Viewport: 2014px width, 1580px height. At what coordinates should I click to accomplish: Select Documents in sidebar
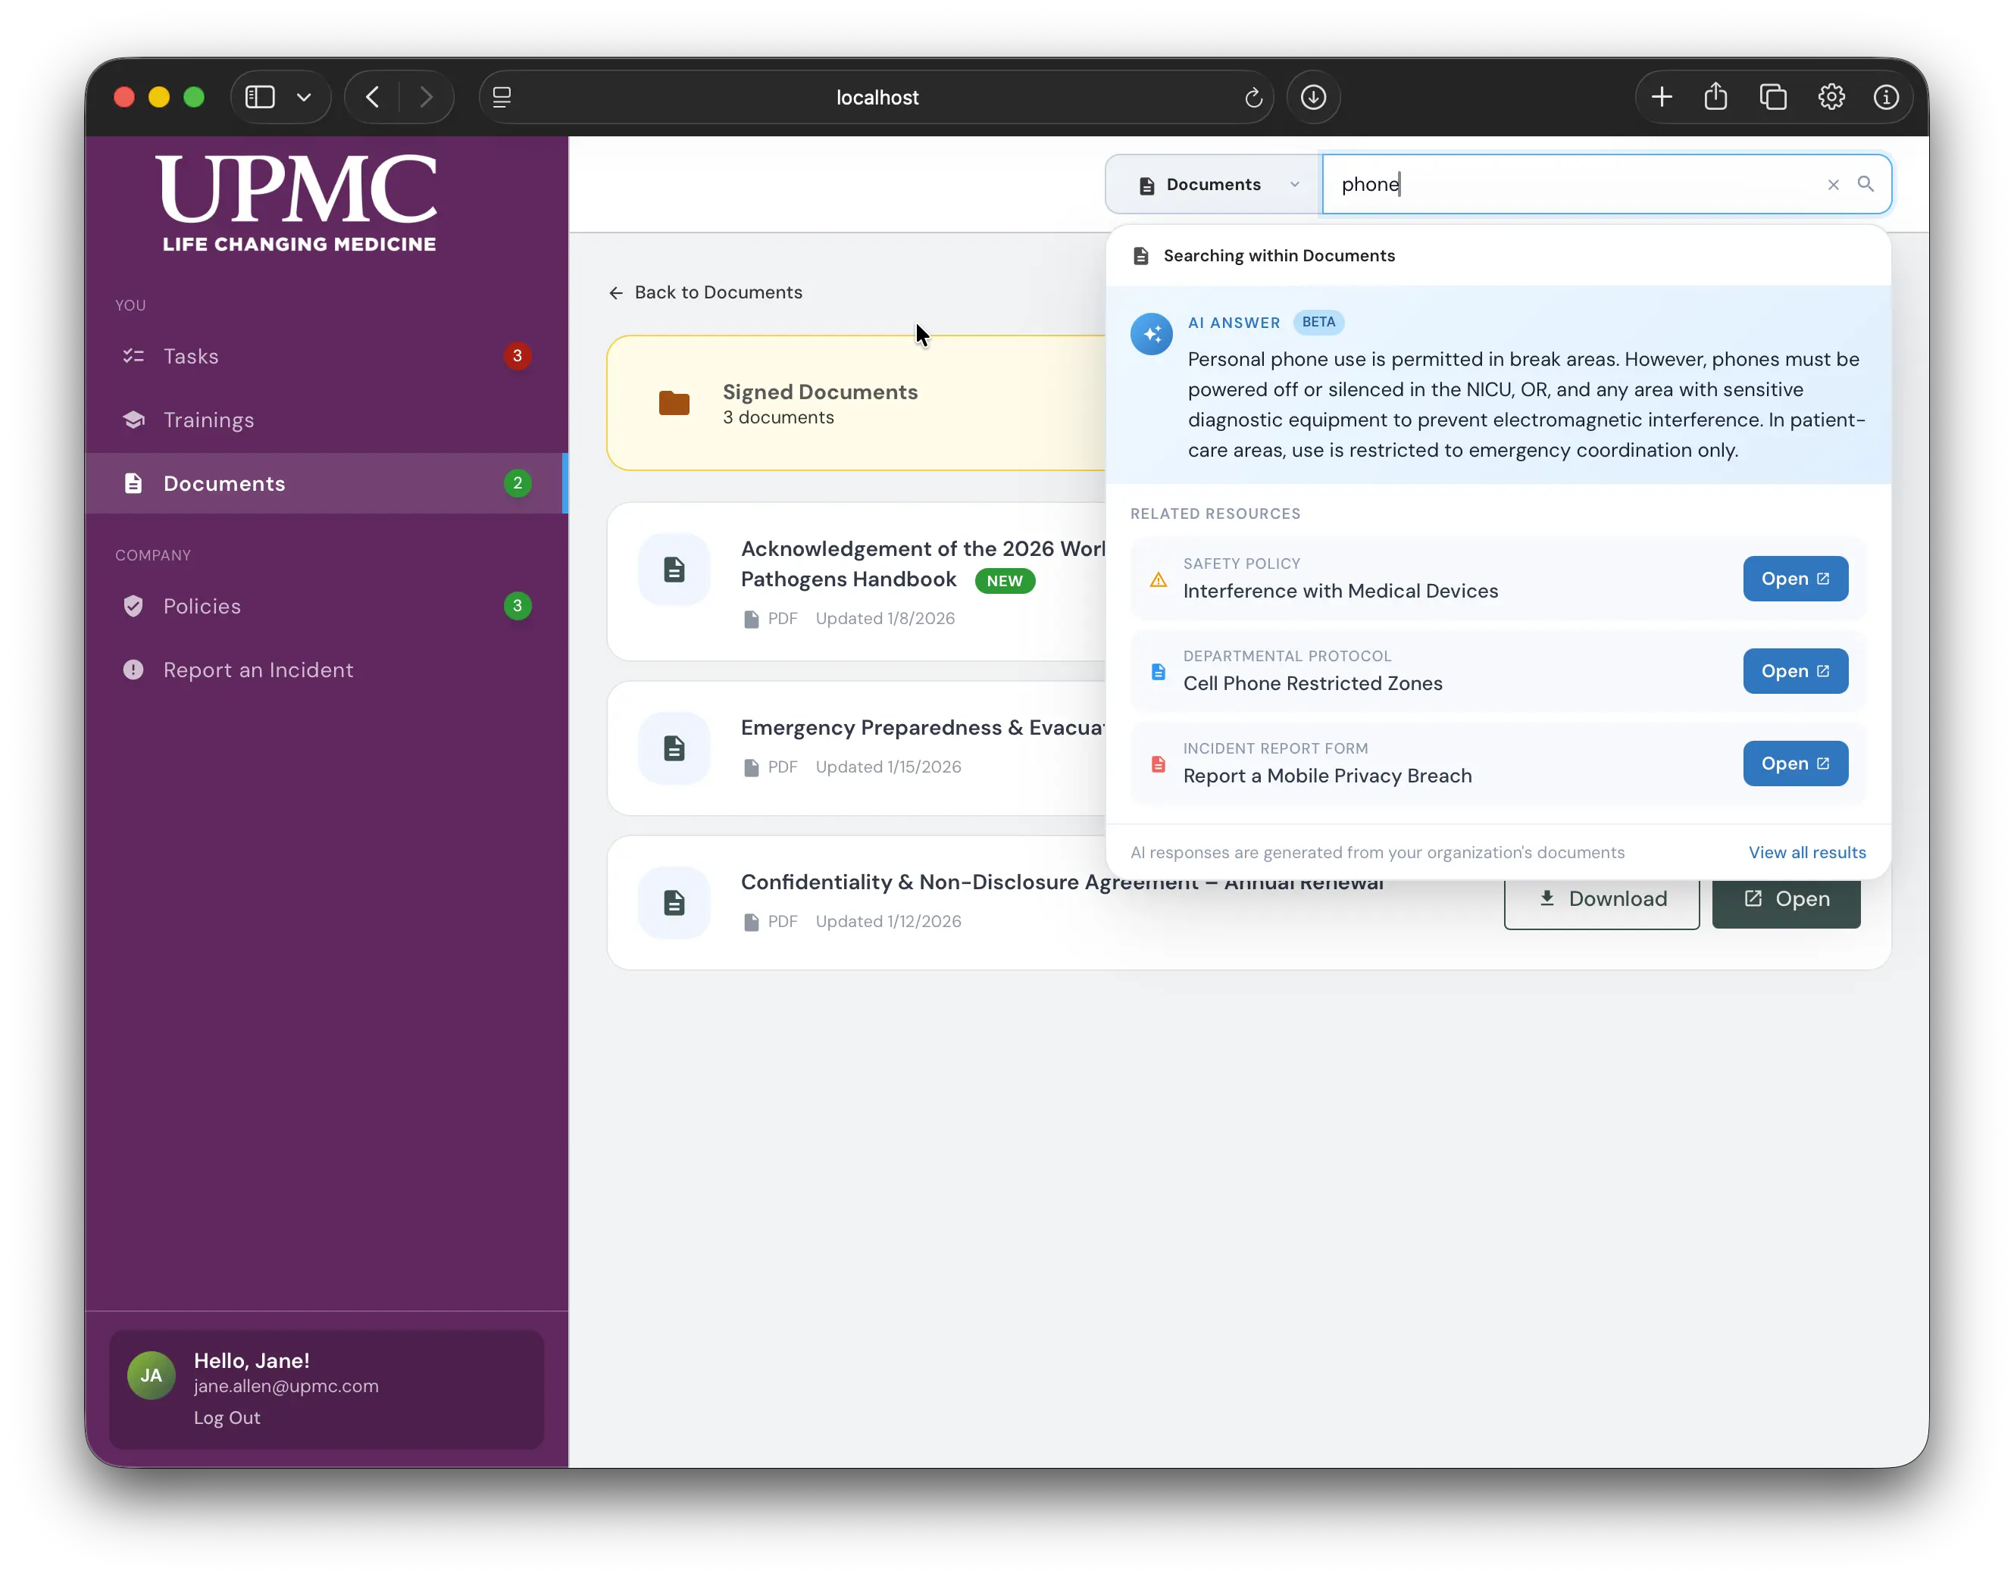[327, 484]
